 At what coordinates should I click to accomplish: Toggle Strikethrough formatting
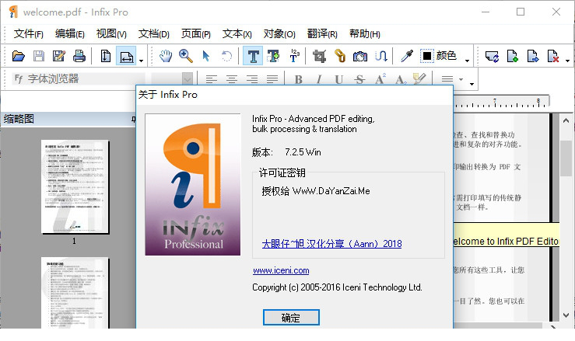(x=359, y=78)
